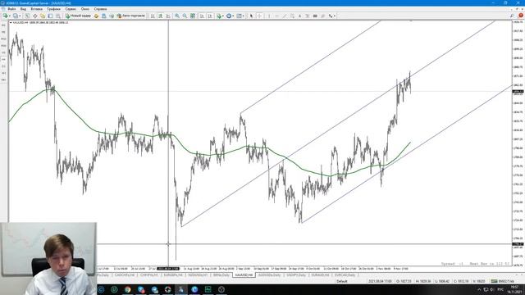Select the standard cursor tool
The width and height of the screenshot is (525, 295).
click(x=252, y=16)
